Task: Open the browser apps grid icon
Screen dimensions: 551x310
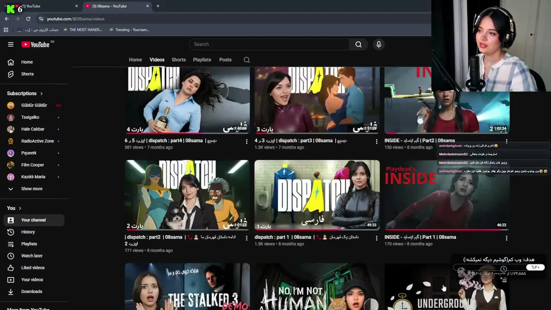Action: (6, 30)
